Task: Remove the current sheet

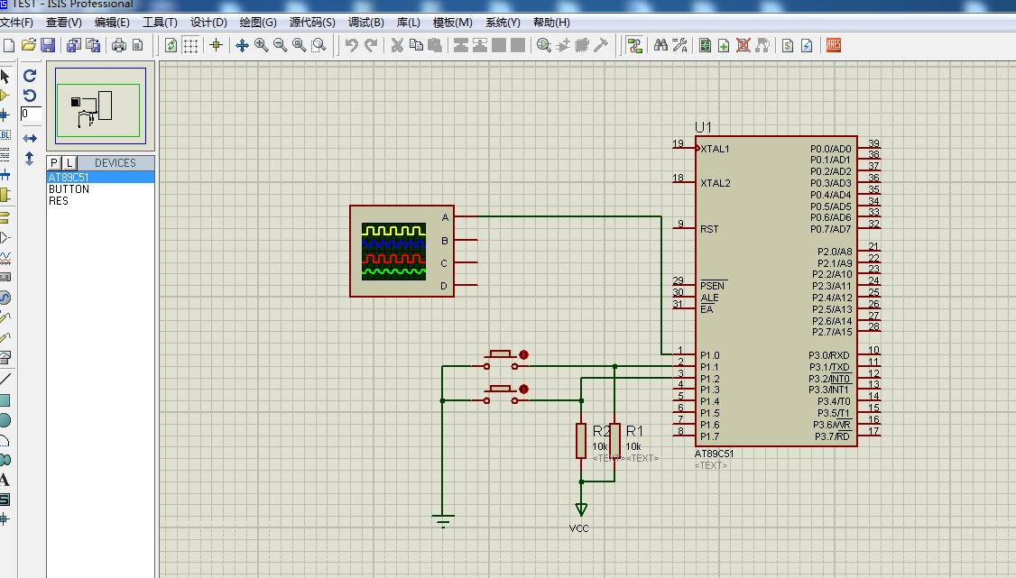Action: (744, 45)
